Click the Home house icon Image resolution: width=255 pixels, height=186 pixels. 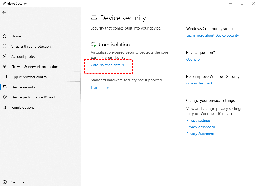(4, 36)
